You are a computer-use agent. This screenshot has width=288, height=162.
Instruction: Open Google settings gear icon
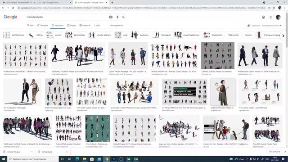click(x=263, y=17)
